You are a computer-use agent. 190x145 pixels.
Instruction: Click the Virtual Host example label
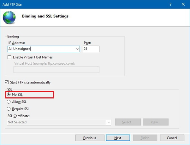pos(45,63)
